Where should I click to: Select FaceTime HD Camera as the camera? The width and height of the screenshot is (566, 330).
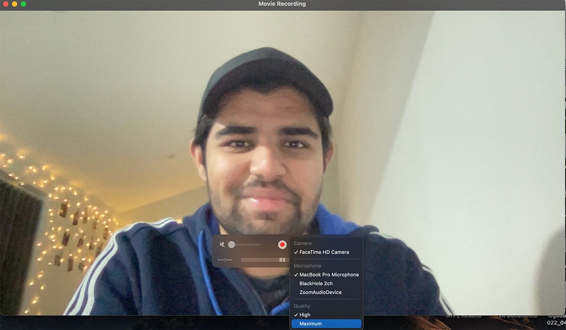coord(326,252)
